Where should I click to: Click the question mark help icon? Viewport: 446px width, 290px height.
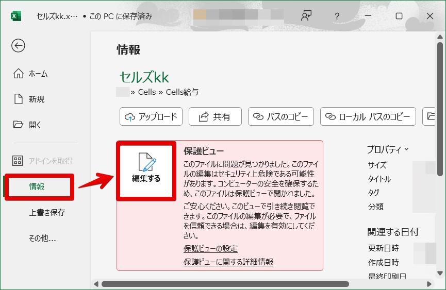point(337,16)
